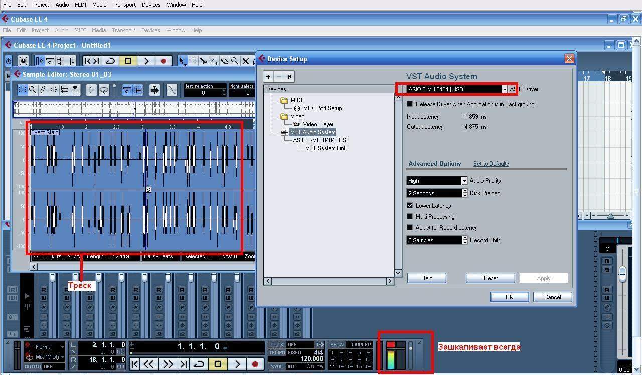642x375 pixels.
Task: Click the Set to Defaults link
Action: click(x=491, y=164)
